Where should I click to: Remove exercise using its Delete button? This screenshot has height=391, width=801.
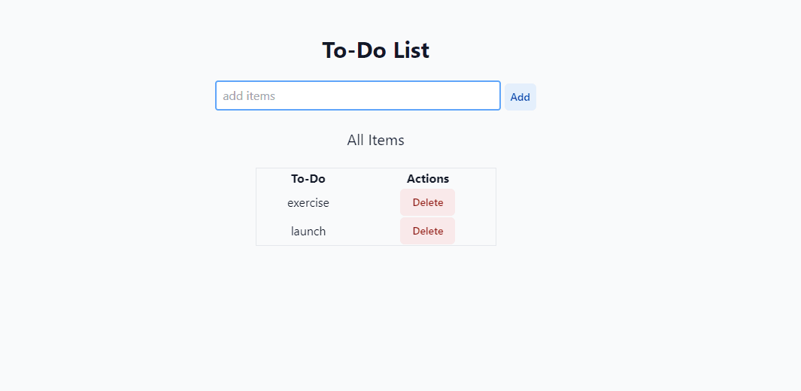(x=427, y=202)
